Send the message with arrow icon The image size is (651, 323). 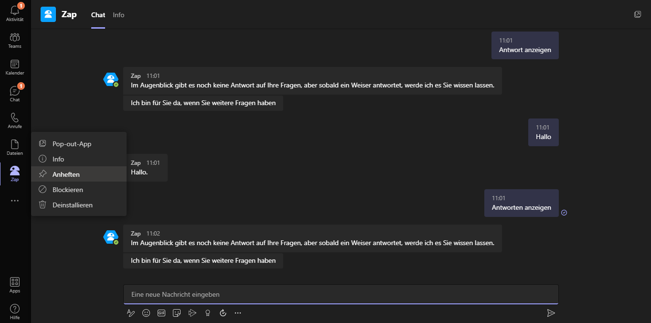coord(551,313)
